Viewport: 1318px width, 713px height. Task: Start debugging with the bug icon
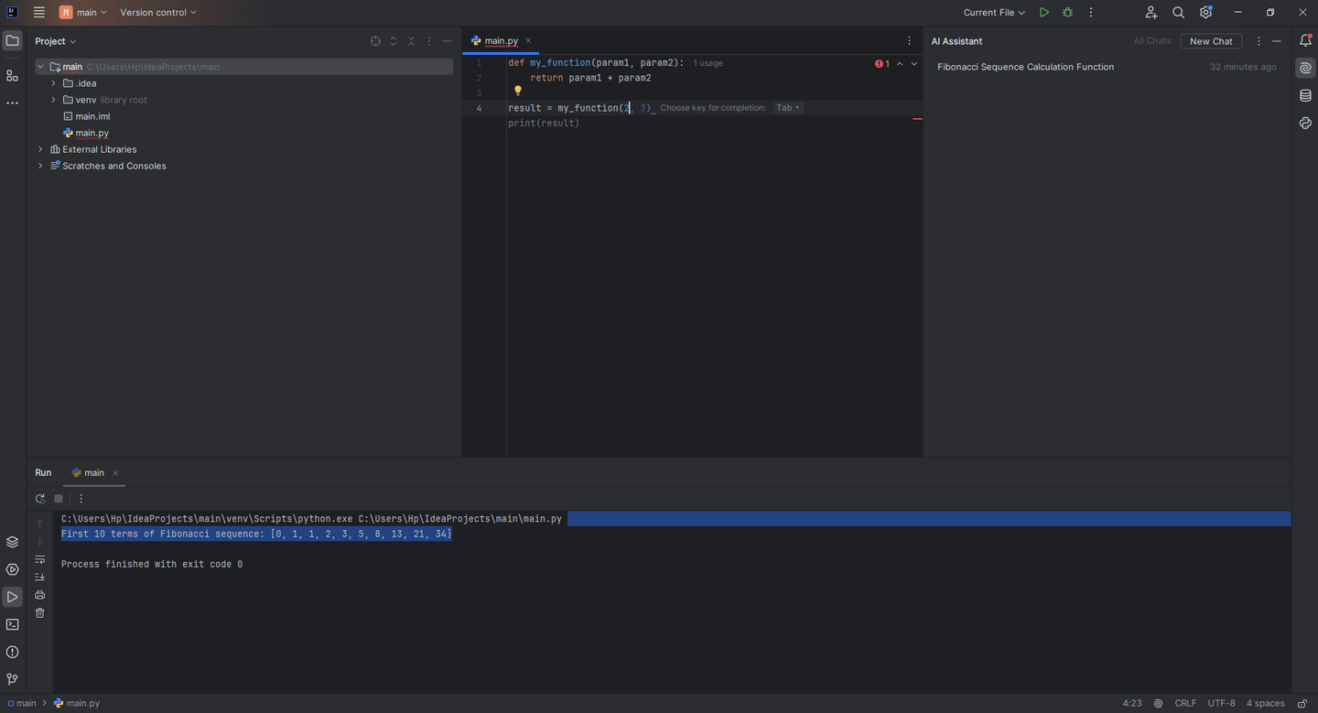click(1067, 13)
